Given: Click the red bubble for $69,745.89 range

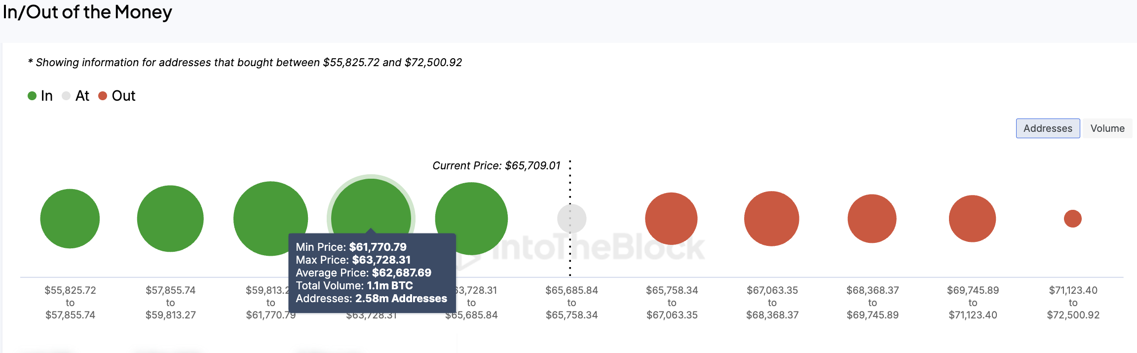Looking at the screenshot, I should 972,219.
